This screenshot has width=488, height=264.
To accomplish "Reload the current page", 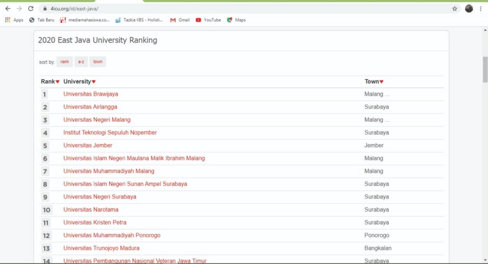I will 30,9.
